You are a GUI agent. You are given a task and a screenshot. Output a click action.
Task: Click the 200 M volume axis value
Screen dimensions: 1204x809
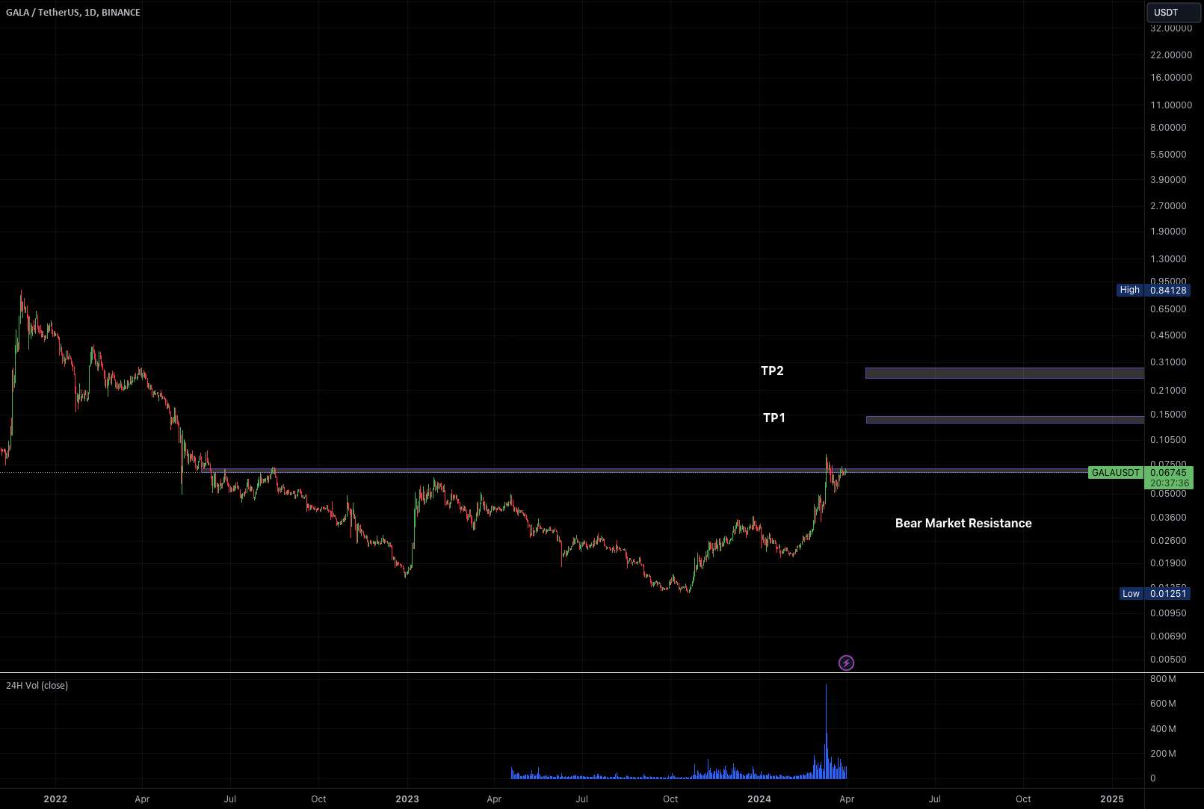(1163, 753)
